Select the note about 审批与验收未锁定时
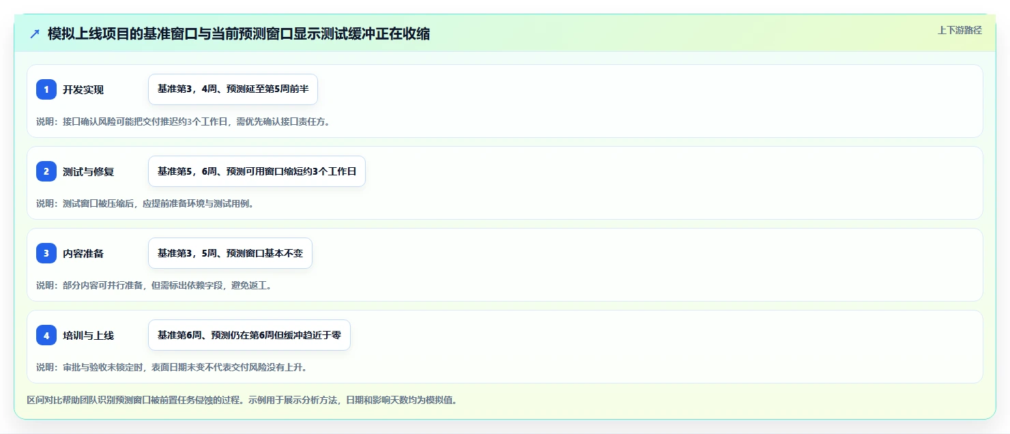Image resolution: width=1010 pixels, height=434 pixels. click(171, 367)
